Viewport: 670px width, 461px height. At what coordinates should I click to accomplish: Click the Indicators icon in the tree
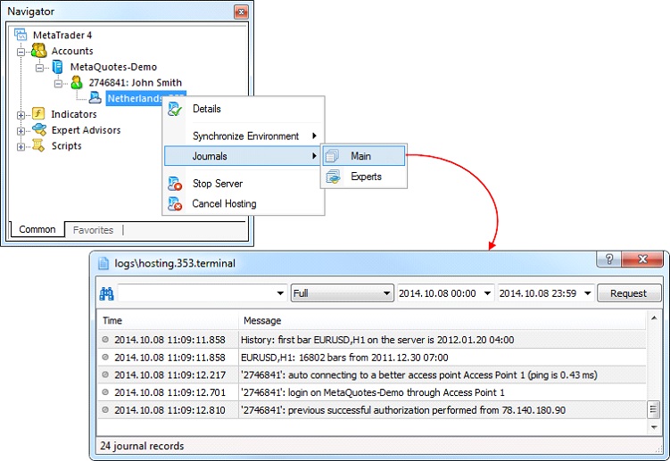tap(38, 114)
